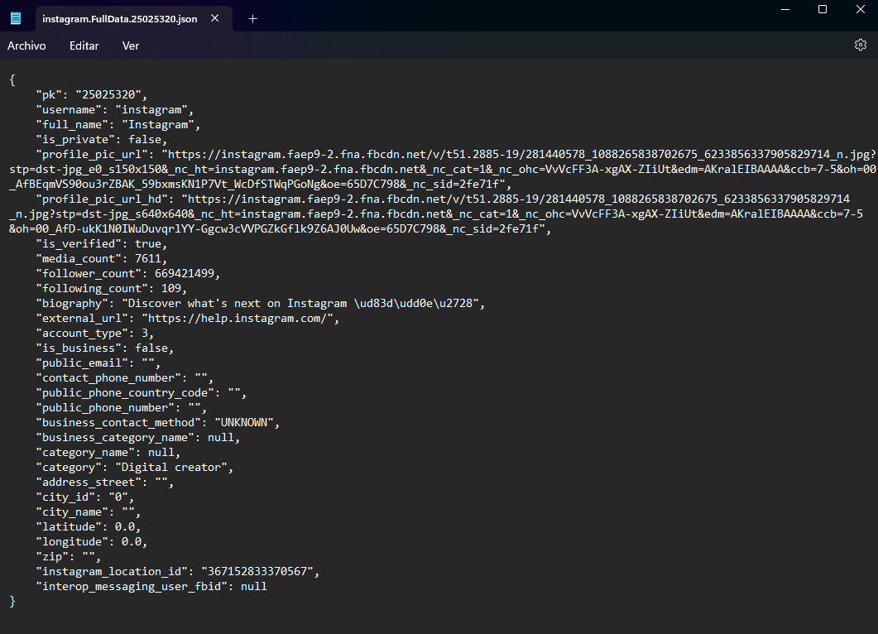Click the "full_name": "Instagram" line
Viewport: 878px width, 634px height.
point(118,125)
